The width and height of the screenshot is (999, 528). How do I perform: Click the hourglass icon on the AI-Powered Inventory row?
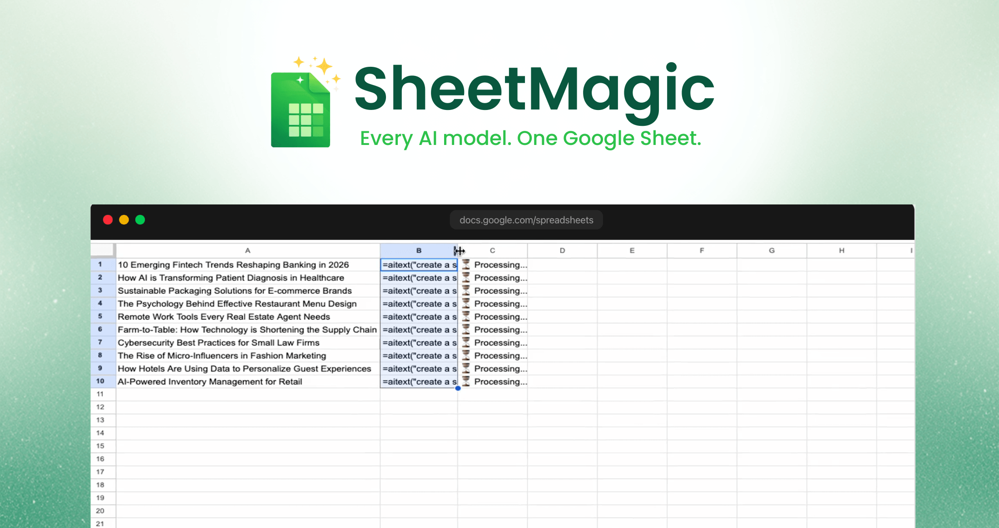(x=465, y=382)
